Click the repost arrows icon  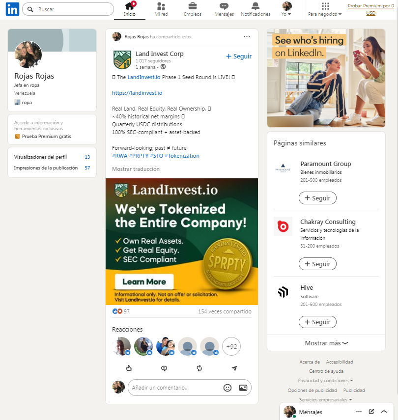199,368
